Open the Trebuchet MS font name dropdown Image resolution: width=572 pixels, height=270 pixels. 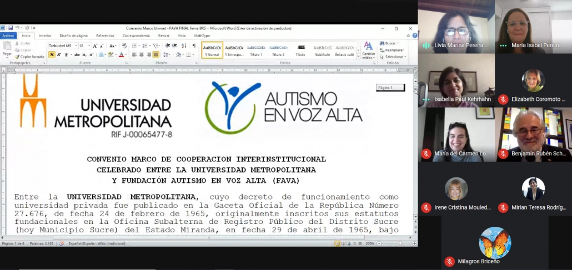click(76, 46)
